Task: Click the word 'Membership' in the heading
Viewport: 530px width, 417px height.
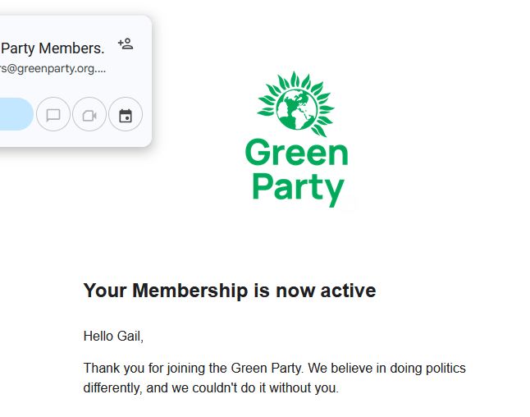Action: (x=190, y=291)
